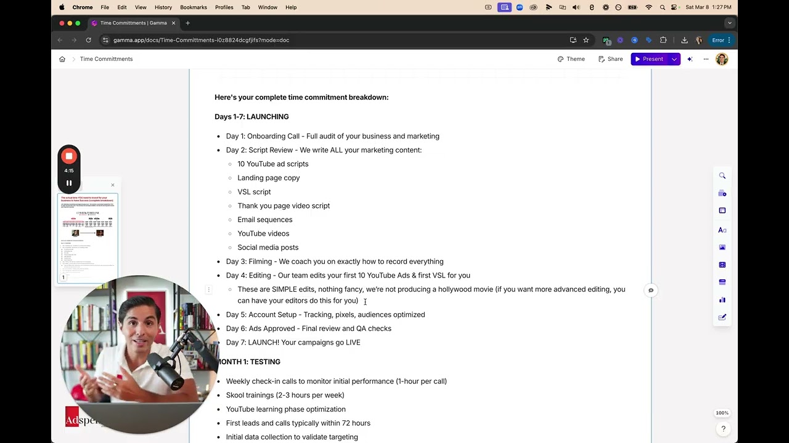Click the address bar URL field
The height and width of the screenshot is (443, 789).
point(333,40)
